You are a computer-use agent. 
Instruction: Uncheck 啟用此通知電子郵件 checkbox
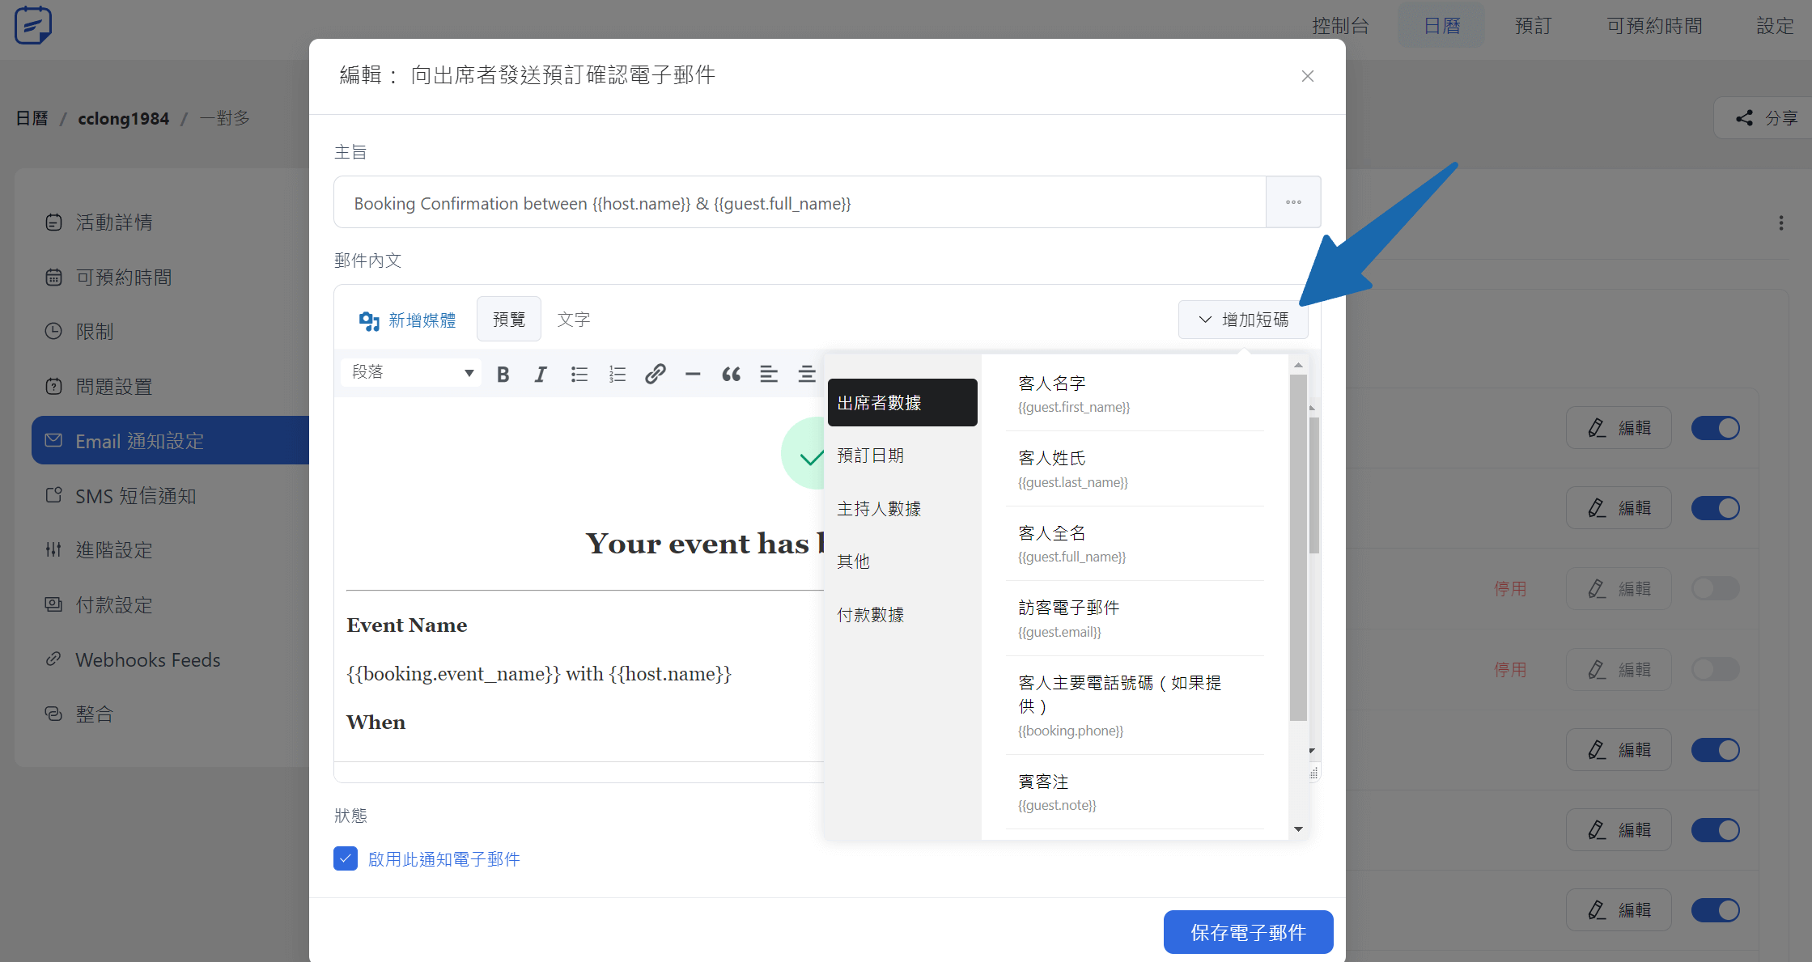[346, 858]
